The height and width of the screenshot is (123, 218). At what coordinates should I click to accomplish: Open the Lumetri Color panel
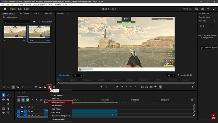(204, 13)
